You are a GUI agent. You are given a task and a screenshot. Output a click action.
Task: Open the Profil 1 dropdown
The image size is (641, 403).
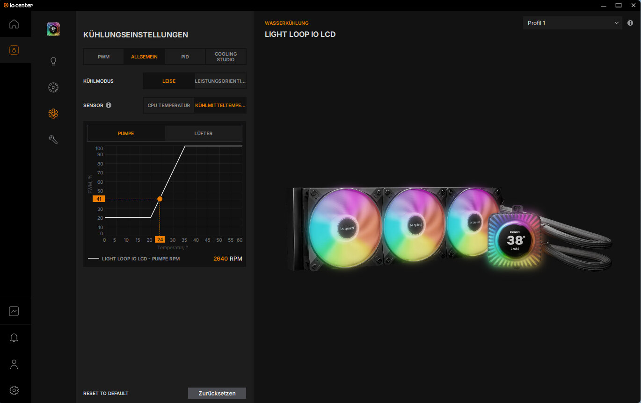tap(573, 23)
